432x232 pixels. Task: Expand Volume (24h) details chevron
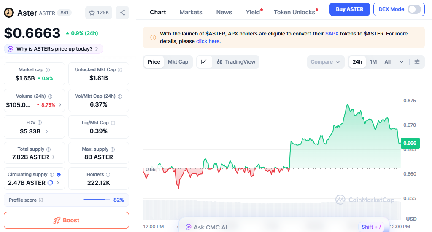60,105
